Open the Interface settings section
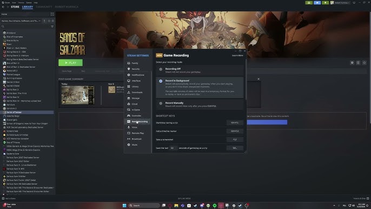This screenshot has height=209, width=371. coord(136,81)
